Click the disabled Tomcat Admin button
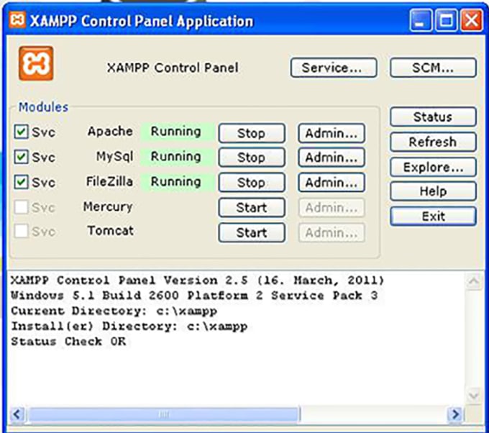This screenshot has width=489, height=433. pyautogui.click(x=332, y=232)
